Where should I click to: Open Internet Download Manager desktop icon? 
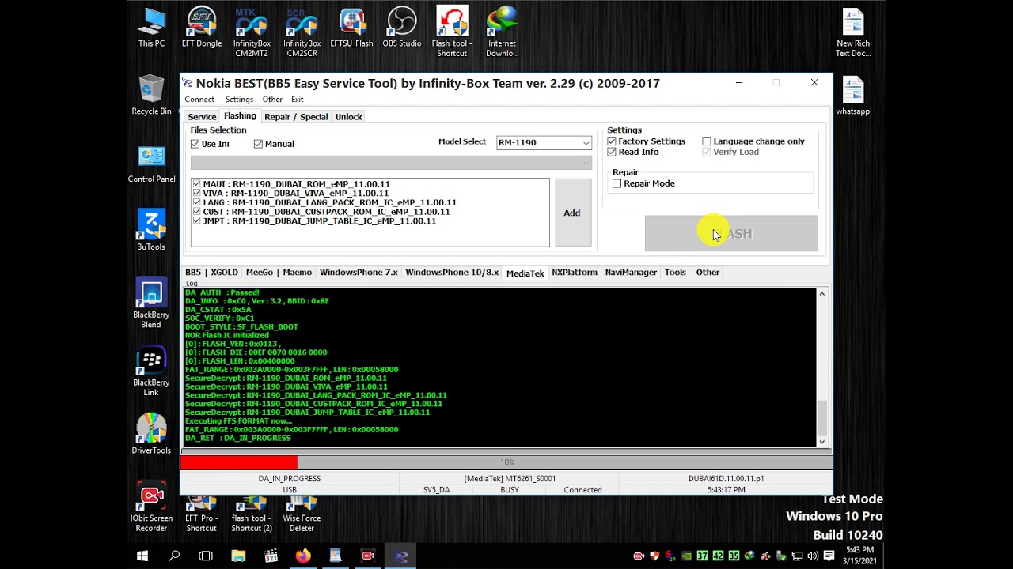[x=503, y=32]
